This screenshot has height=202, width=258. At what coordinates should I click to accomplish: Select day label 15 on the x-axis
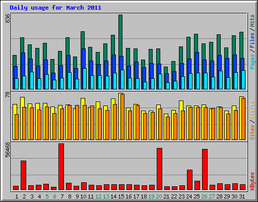coord(121,196)
